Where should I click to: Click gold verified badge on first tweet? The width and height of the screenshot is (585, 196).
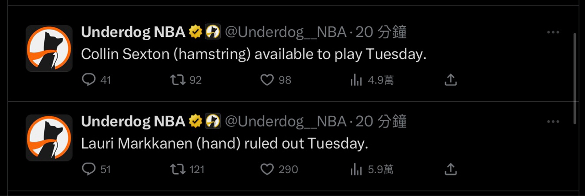[196, 32]
